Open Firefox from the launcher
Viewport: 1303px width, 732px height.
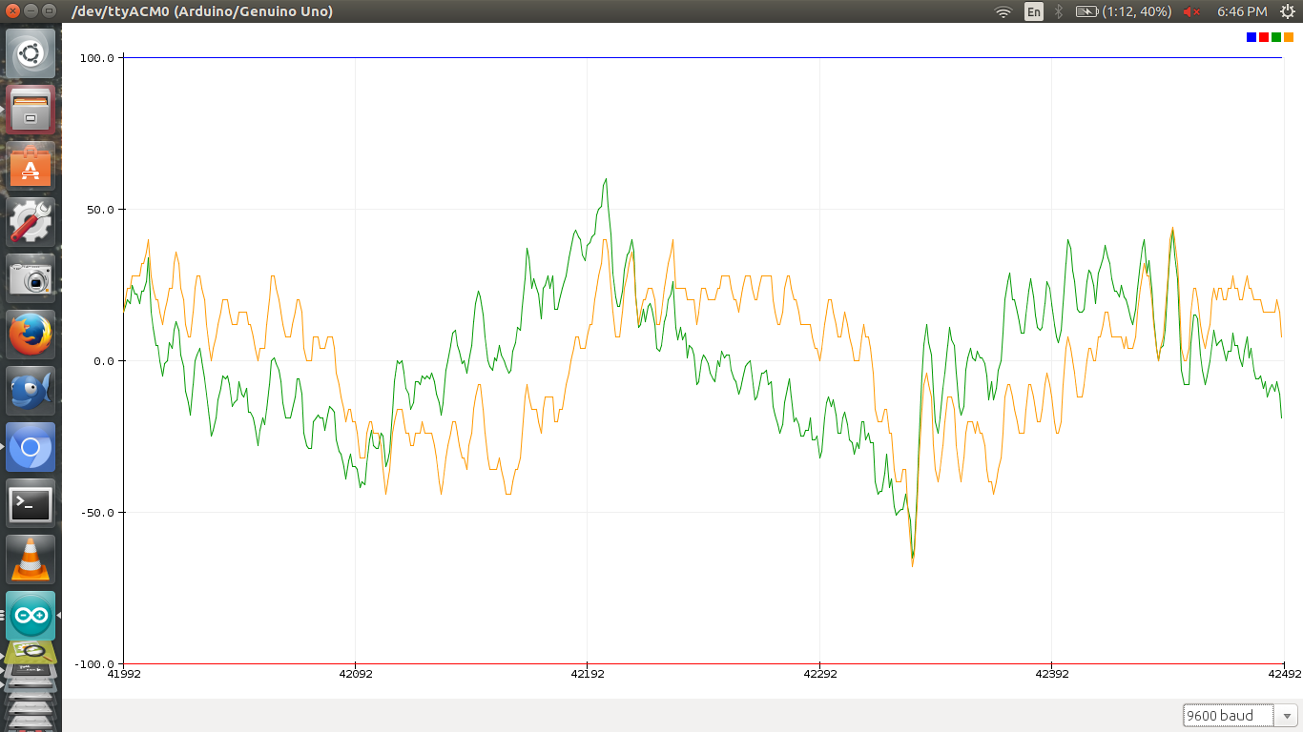(31, 335)
